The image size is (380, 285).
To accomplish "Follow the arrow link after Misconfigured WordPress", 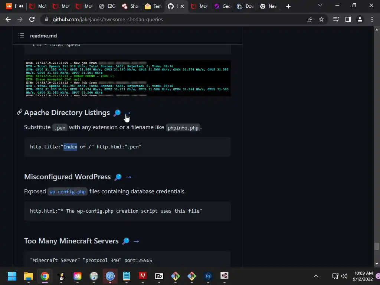I will (128, 177).
